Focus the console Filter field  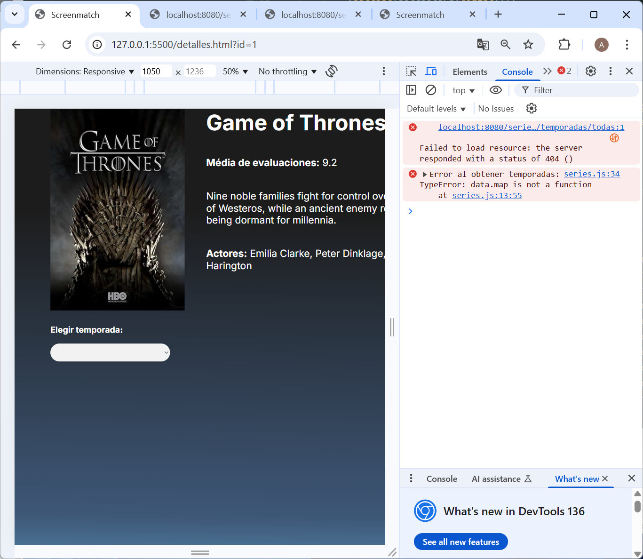click(x=576, y=90)
